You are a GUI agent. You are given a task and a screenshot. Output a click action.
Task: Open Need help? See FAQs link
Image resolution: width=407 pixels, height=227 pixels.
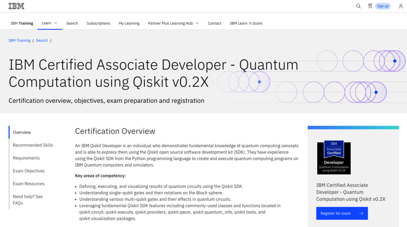pyautogui.click(x=28, y=200)
